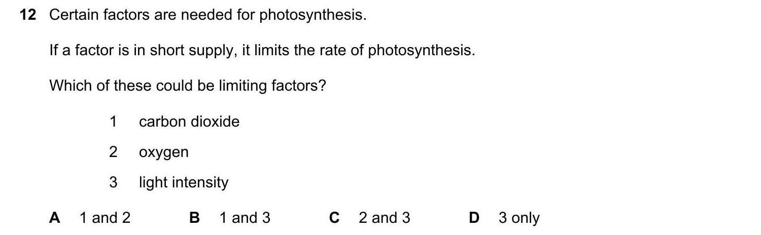The width and height of the screenshot is (761, 235).
Task: Click the "3 only" answer text
Action: pos(519,218)
